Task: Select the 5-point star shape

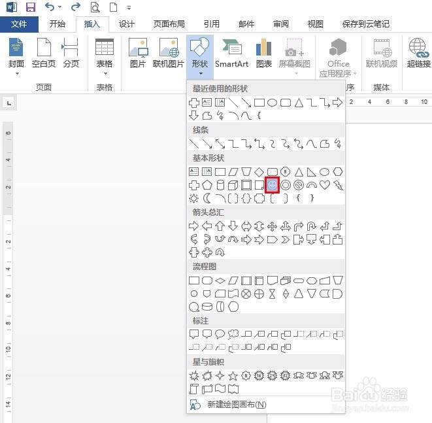Action: pos(233,376)
